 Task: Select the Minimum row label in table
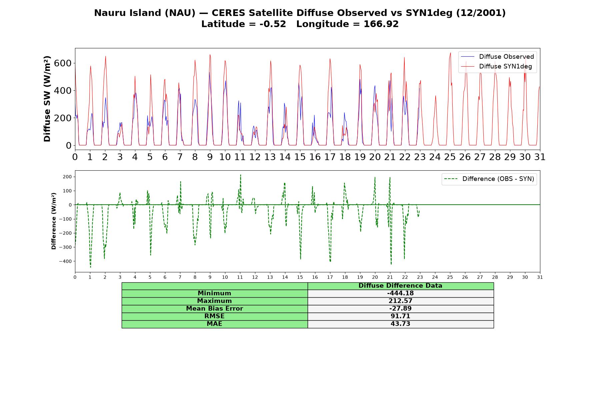[x=215, y=293]
